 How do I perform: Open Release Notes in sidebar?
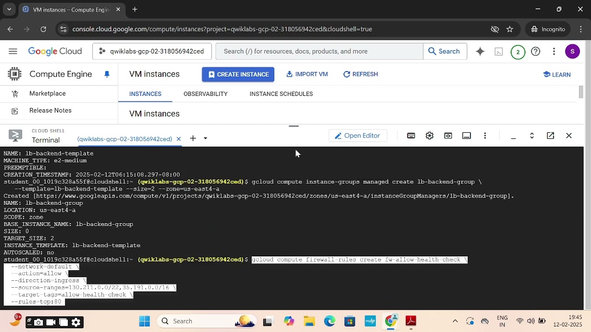point(50,110)
